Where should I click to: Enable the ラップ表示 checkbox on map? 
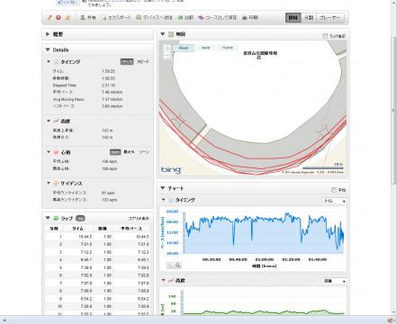325,36
